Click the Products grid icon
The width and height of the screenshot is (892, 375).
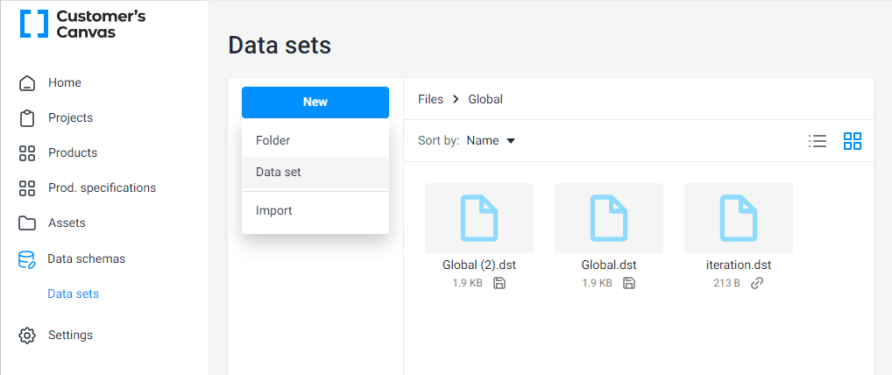[27, 153]
